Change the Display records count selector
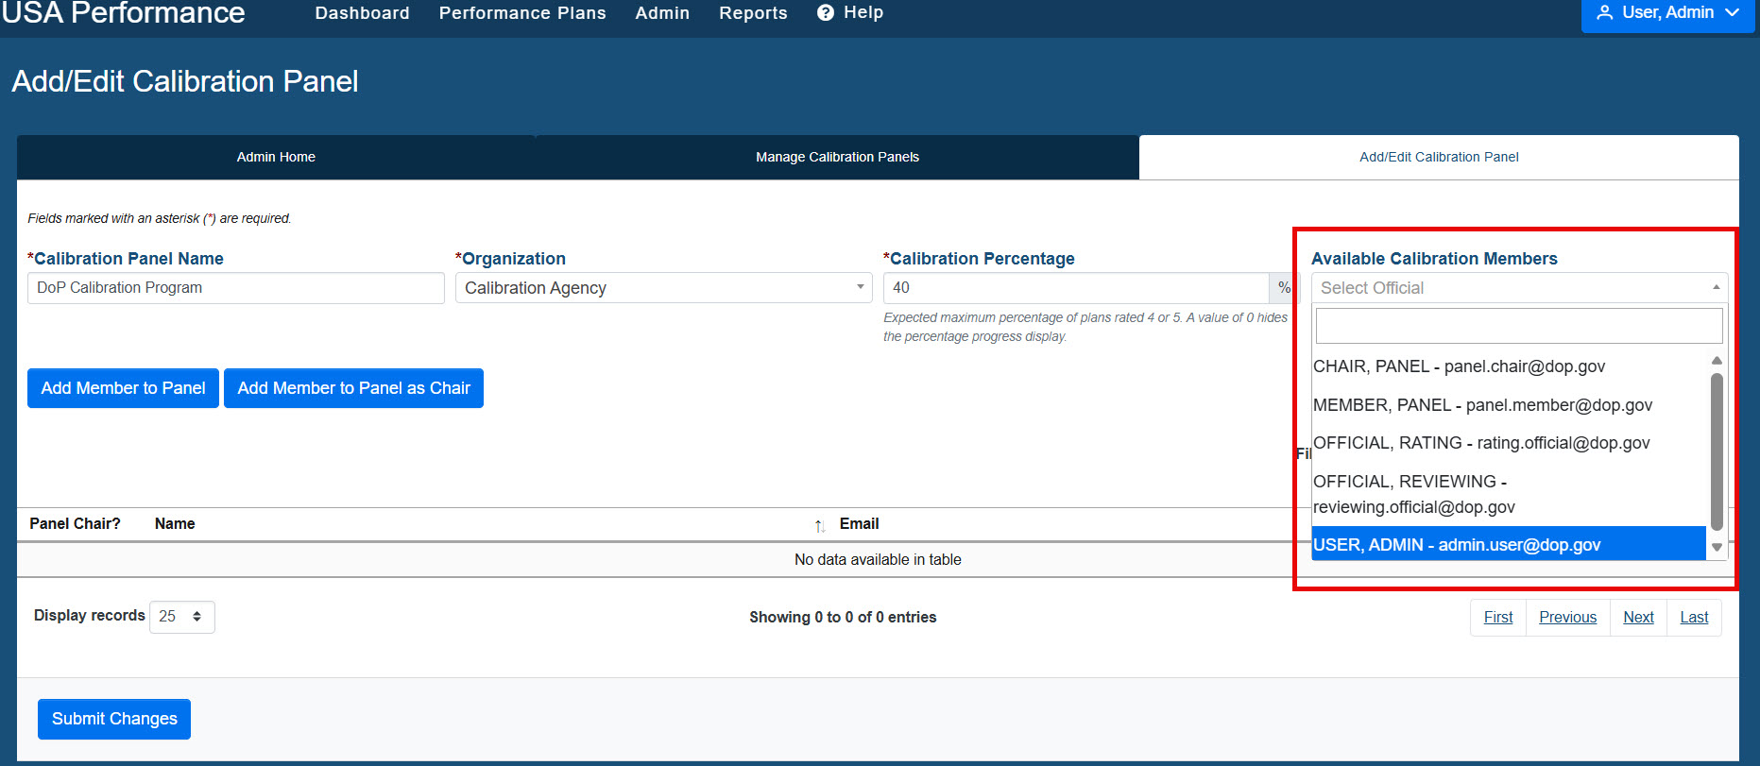The image size is (1760, 766). [181, 617]
